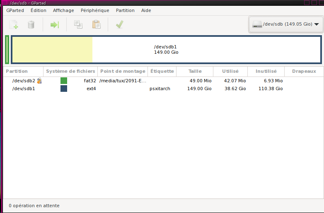Click the Taille column header
Screen dimensions: 324x213
[195, 71]
